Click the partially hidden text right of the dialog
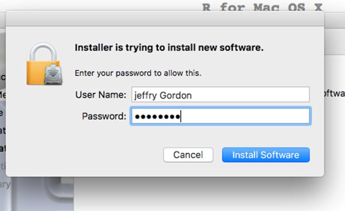The width and height of the screenshot is (345, 211). (334, 93)
